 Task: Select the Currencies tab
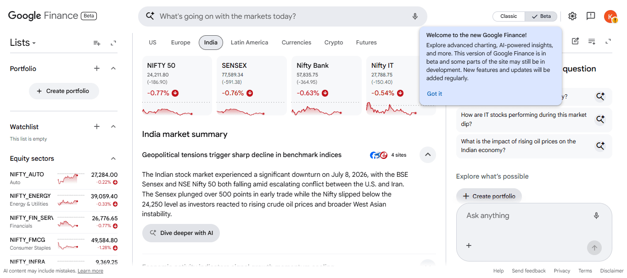[297, 43]
